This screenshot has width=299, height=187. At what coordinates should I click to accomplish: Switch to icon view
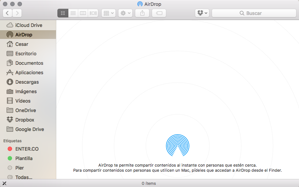coord(63,13)
